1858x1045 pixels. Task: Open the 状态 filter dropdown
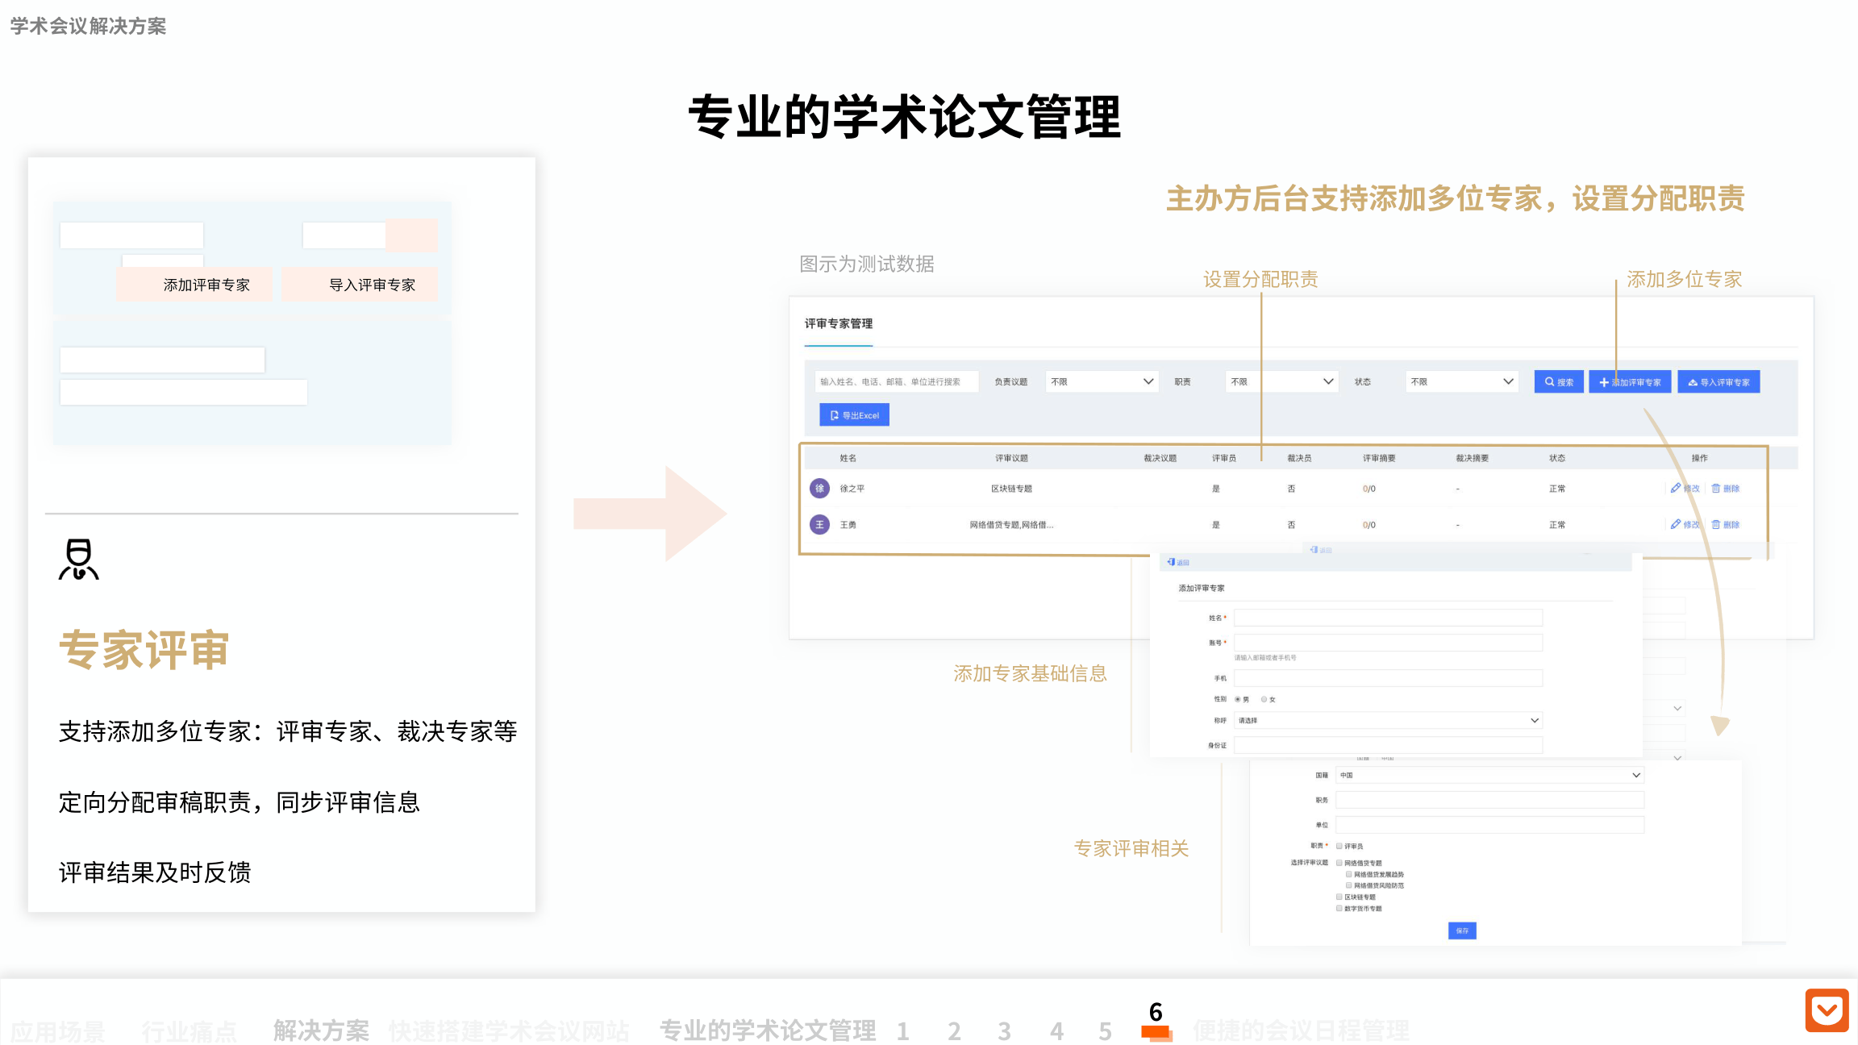[x=1462, y=382]
